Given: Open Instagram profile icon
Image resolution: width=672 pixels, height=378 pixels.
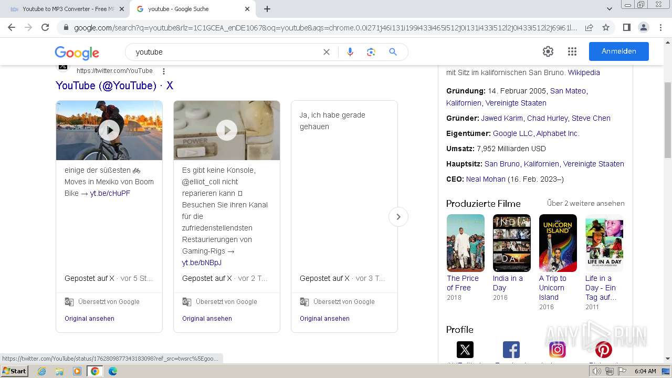Looking at the screenshot, I should pyautogui.click(x=558, y=350).
